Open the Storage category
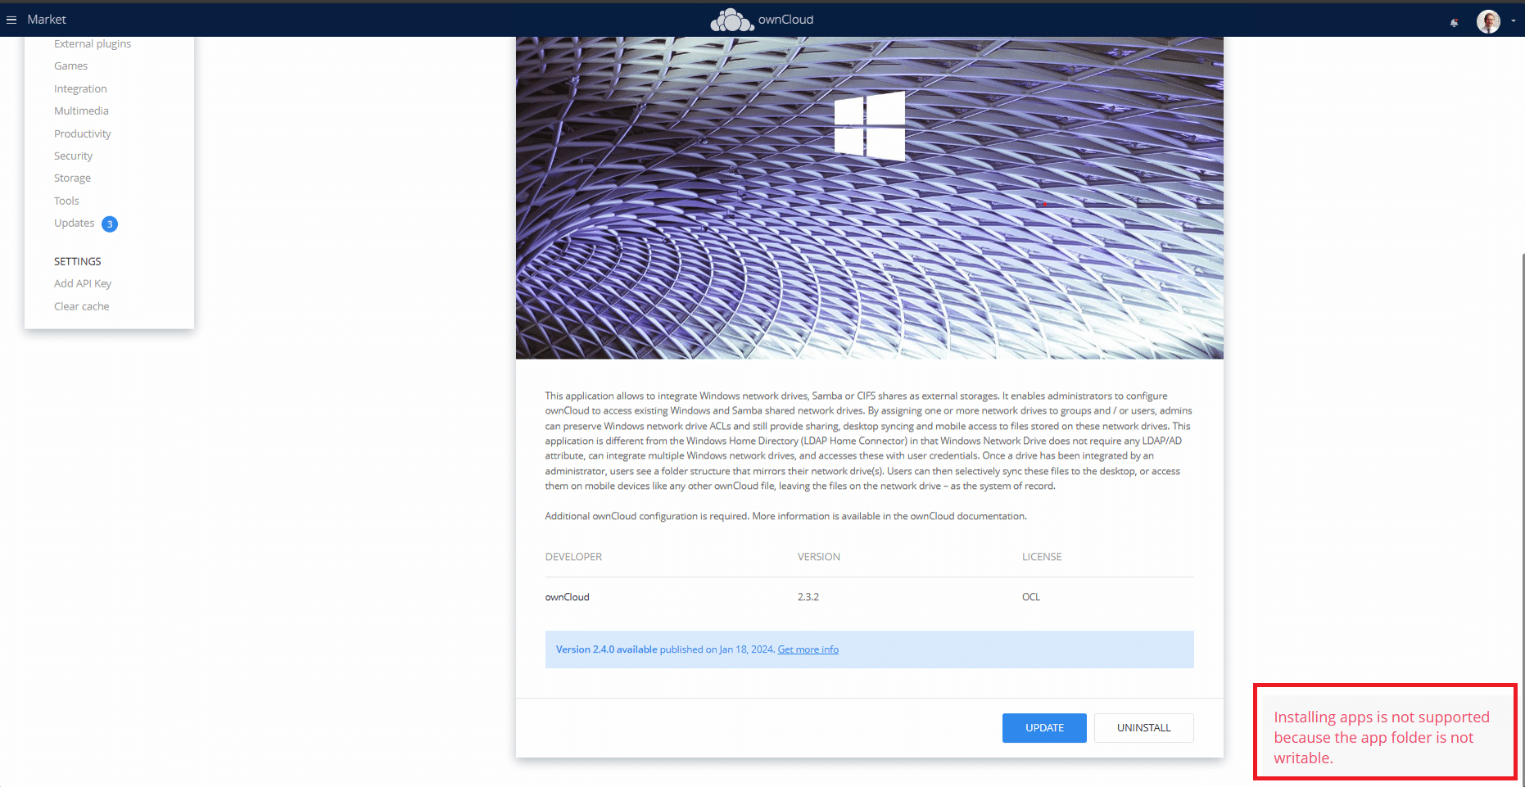This screenshot has height=787, width=1525. coord(72,178)
